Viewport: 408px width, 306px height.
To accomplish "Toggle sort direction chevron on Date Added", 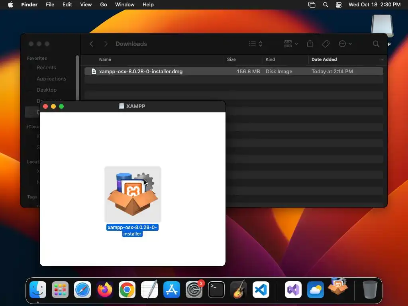I will click(x=382, y=60).
